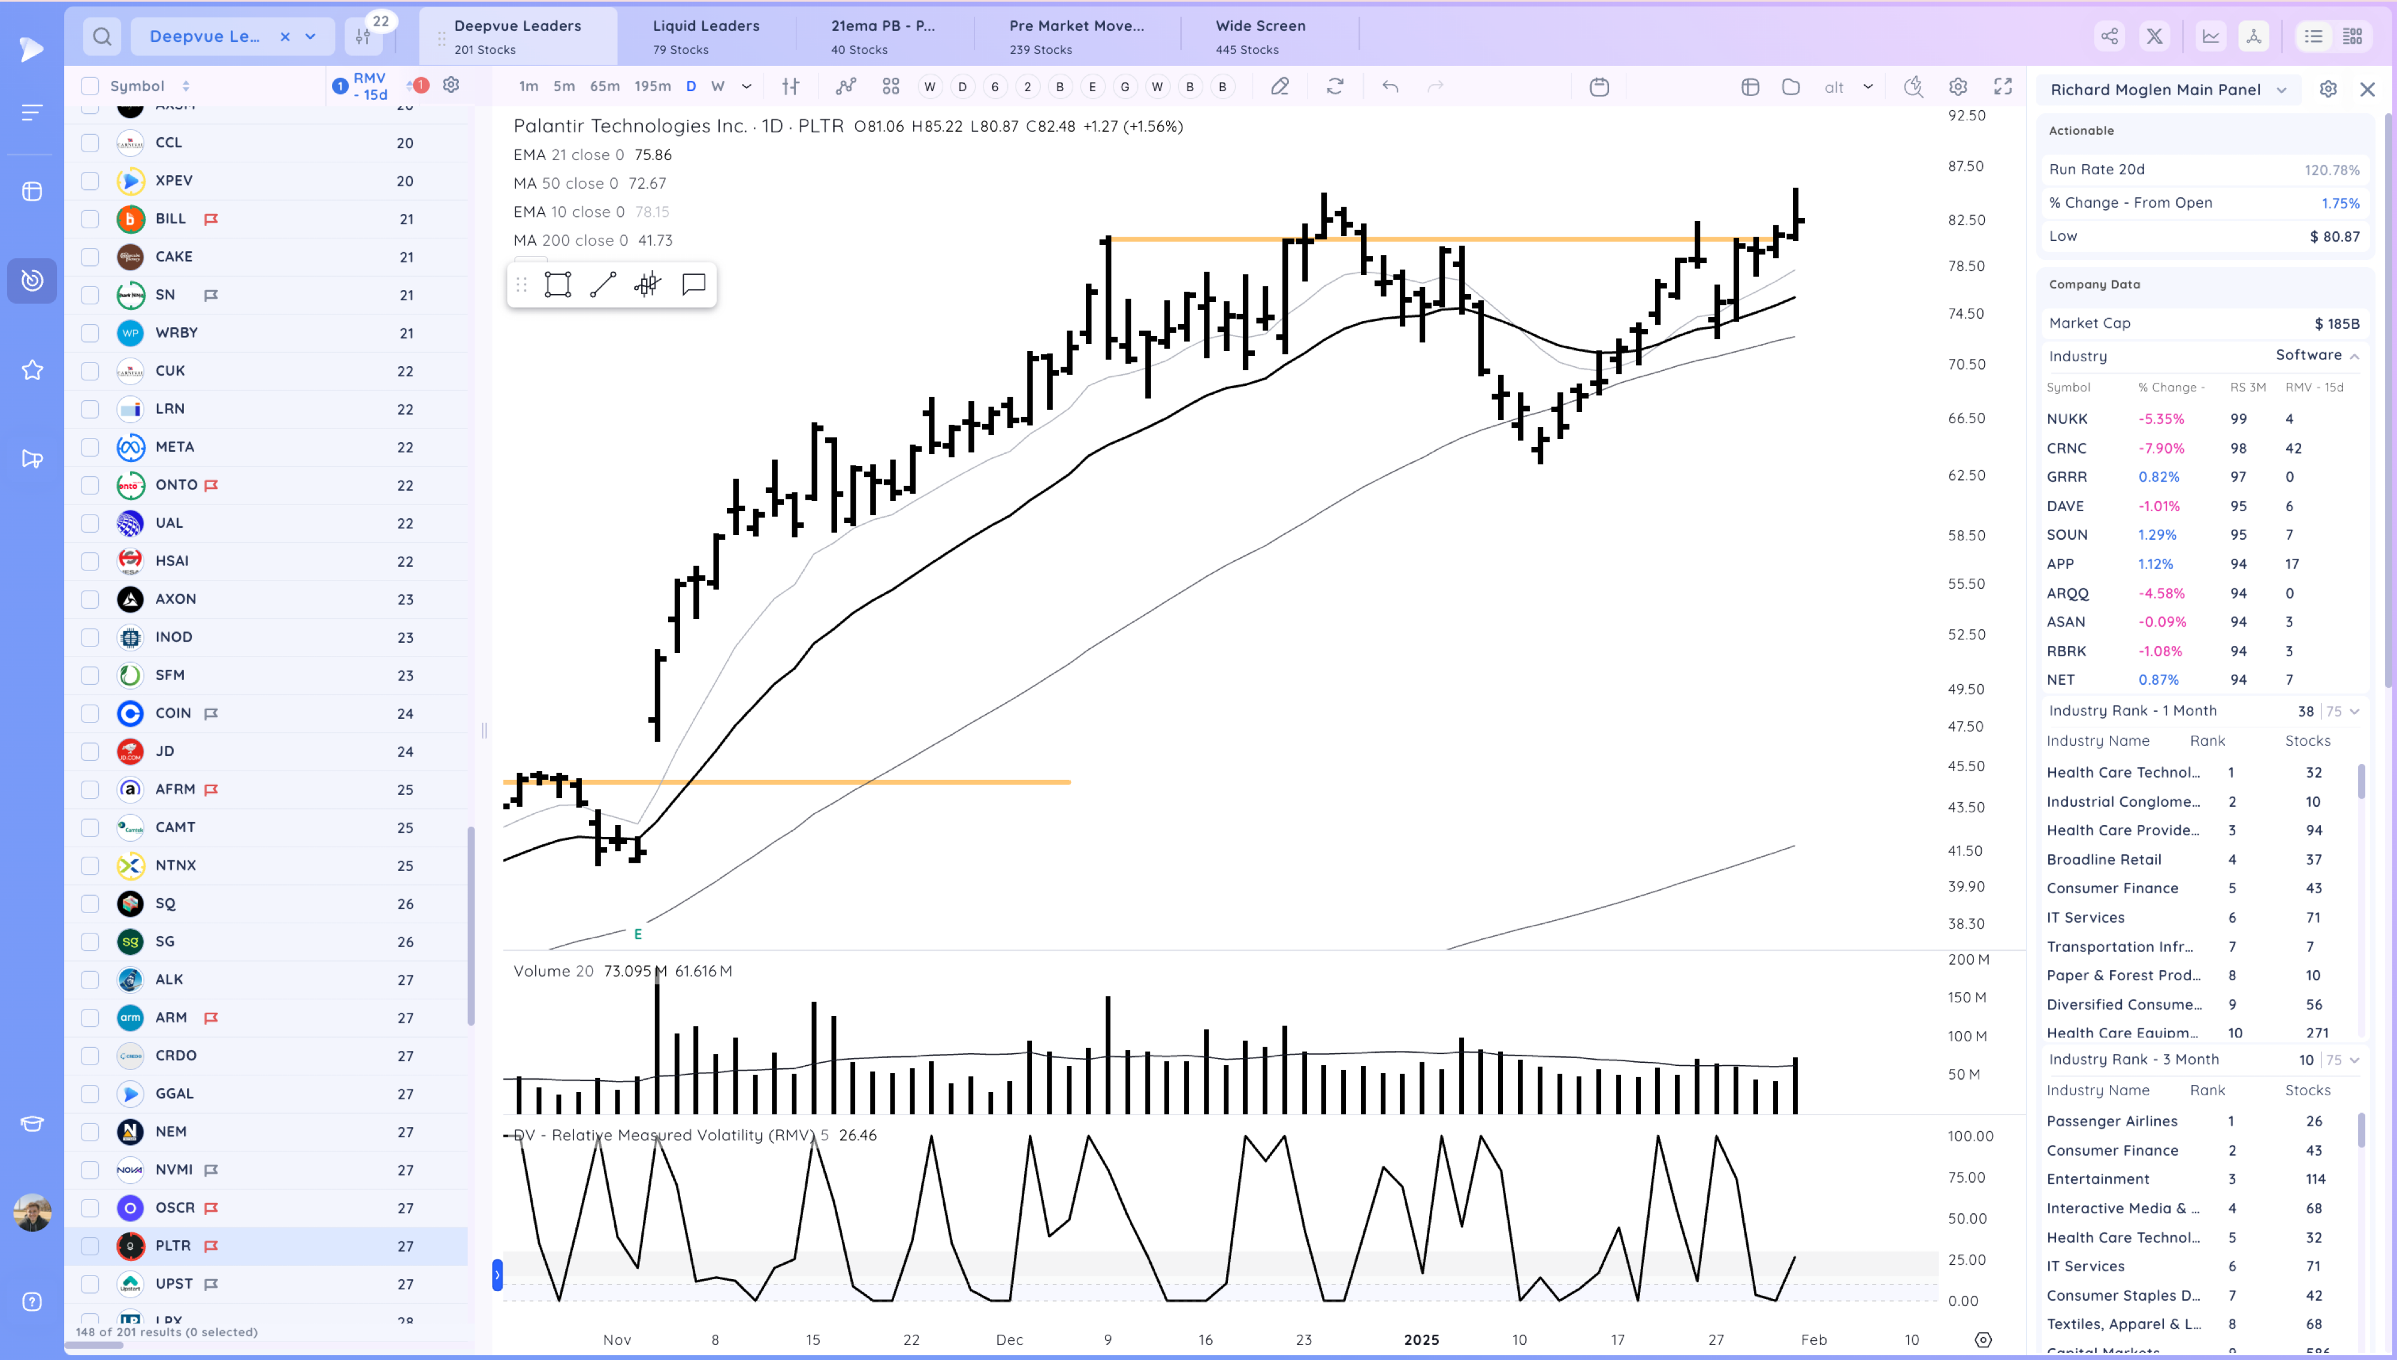
Task: Open Richard Moglen Main Panel dropdown
Action: [x=2281, y=90]
